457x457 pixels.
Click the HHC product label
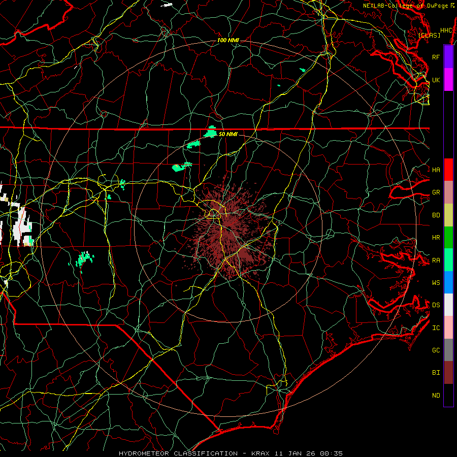click(x=446, y=30)
